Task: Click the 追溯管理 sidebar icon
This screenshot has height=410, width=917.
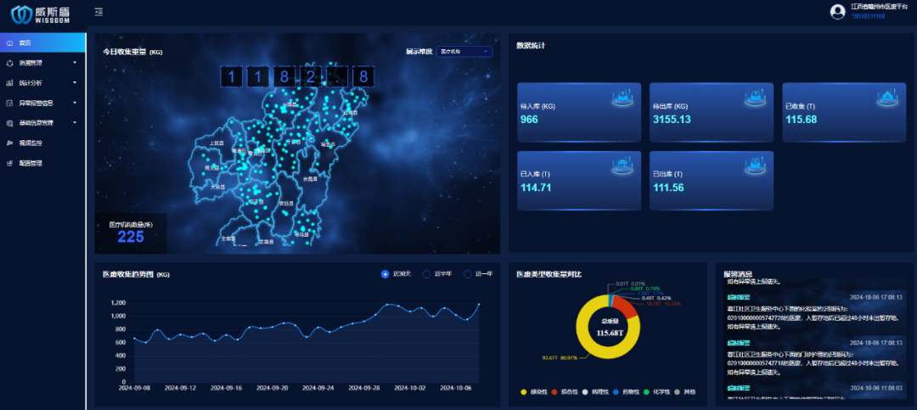Action: [x=10, y=63]
